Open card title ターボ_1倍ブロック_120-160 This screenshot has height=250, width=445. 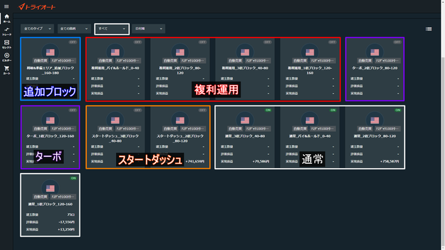click(x=50, y=136)
